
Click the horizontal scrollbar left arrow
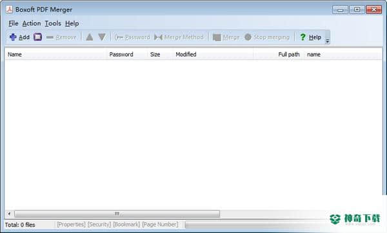(x=9, y=214)
